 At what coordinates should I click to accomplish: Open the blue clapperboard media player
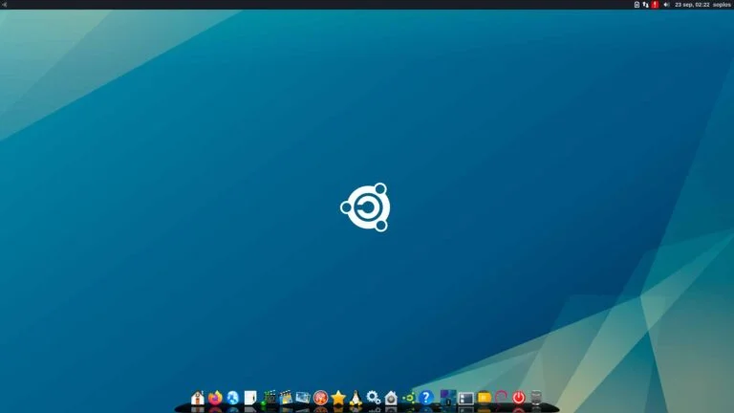point(286,398)
